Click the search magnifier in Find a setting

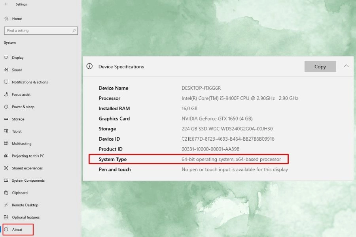pyautogui.click(x=74, y=31)
